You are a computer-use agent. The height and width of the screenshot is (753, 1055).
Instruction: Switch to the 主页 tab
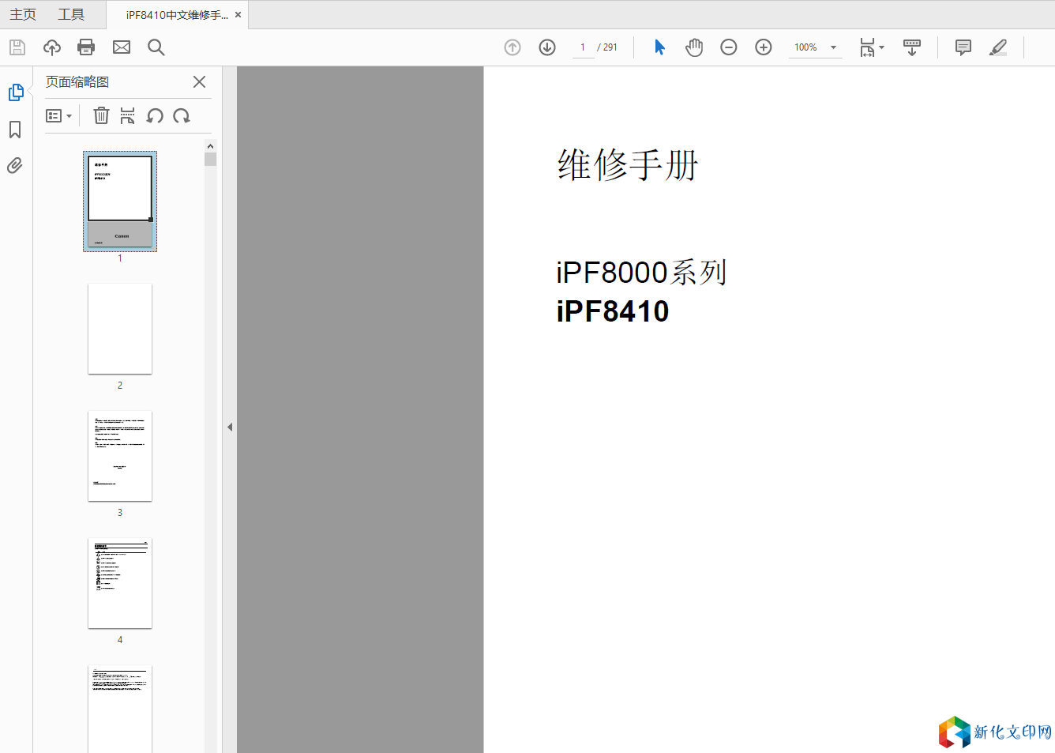click(x=23, y=14)
